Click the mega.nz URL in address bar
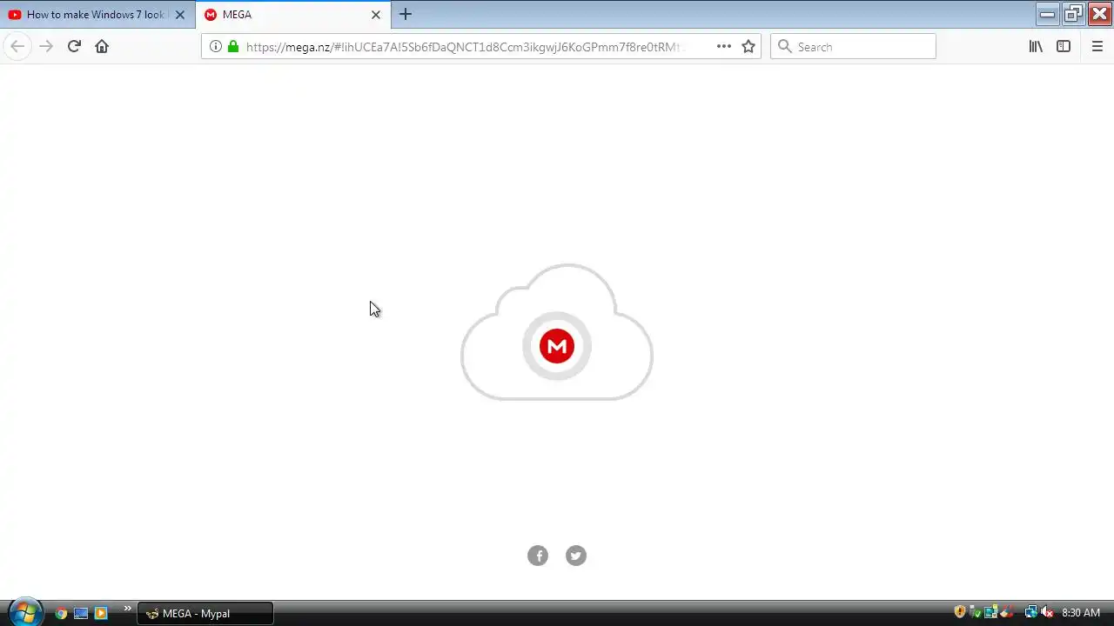 [x=464, y=47]
